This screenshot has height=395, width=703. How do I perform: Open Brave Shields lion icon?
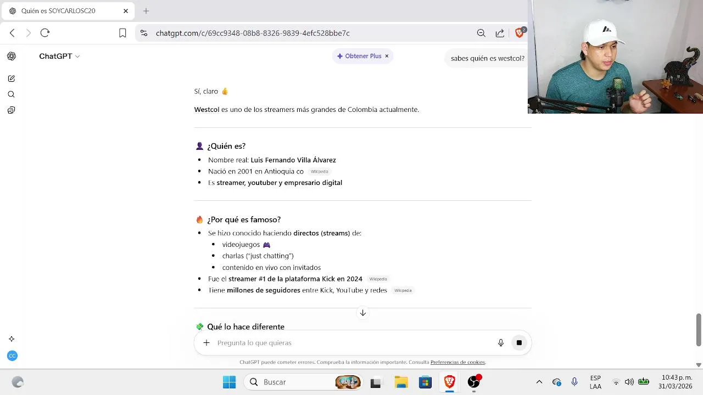click(519, 33)
